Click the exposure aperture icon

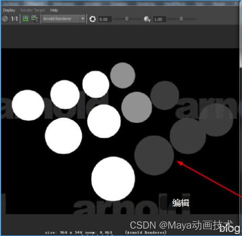[93, 19]
